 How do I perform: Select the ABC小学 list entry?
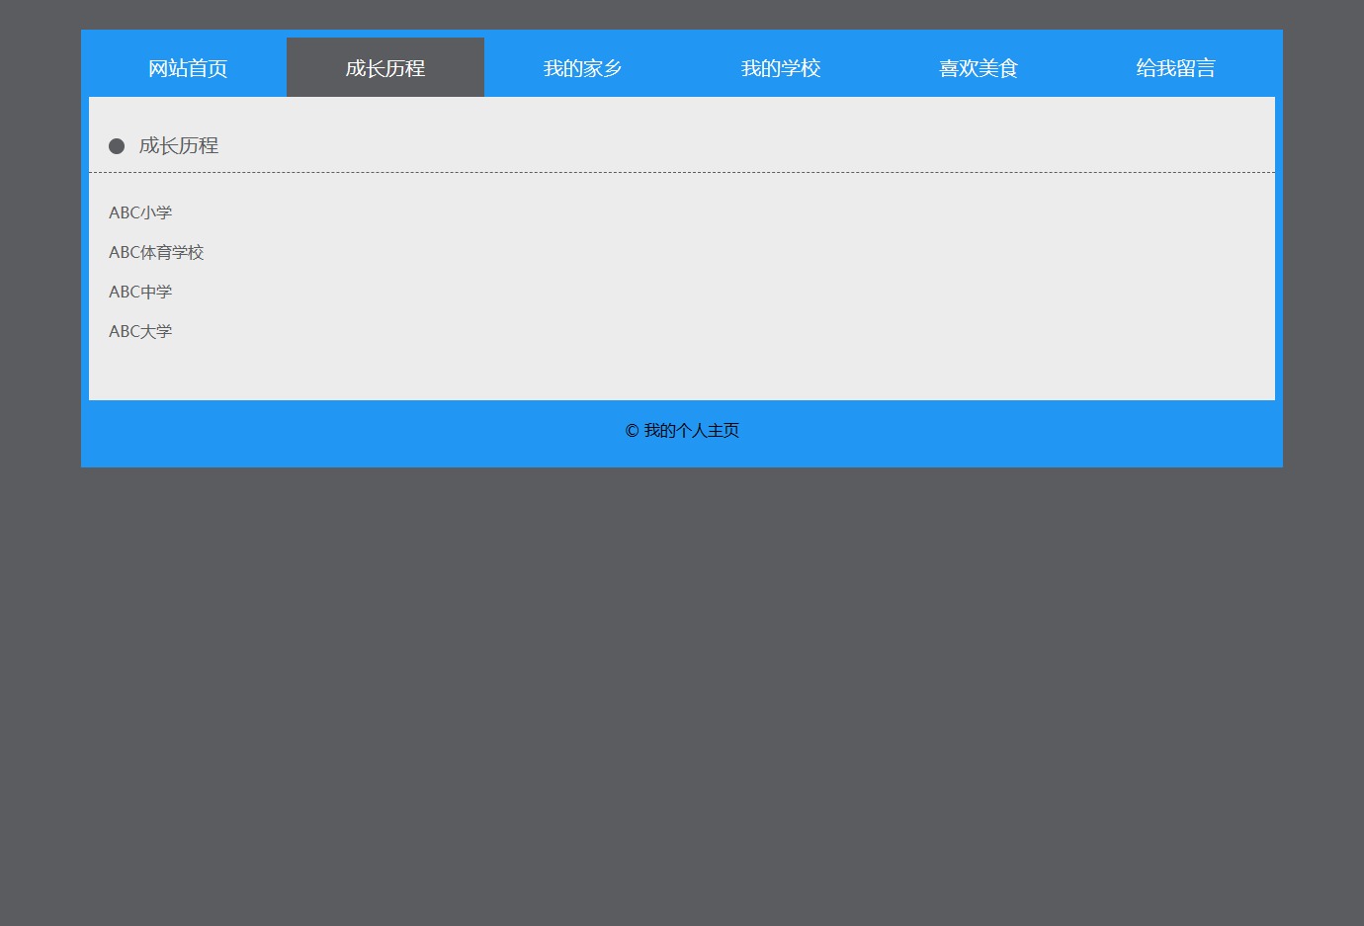140,212
